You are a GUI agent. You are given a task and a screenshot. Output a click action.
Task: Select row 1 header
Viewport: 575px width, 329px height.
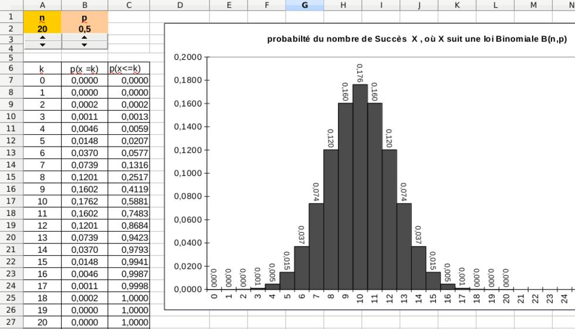click(x=11, y=16)
